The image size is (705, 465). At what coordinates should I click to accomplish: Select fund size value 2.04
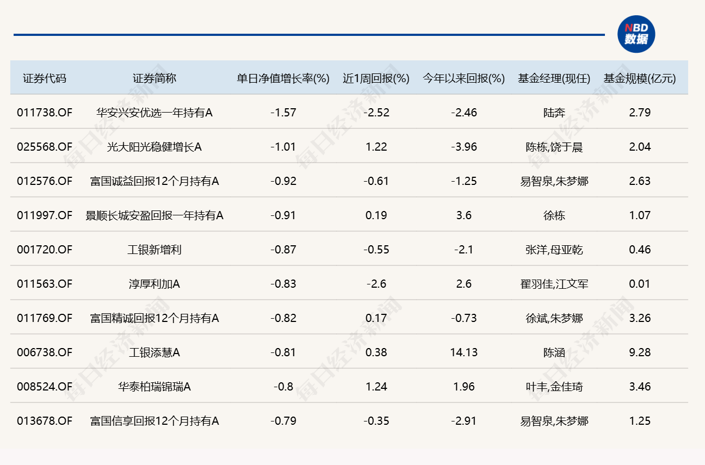coord(640,147)
